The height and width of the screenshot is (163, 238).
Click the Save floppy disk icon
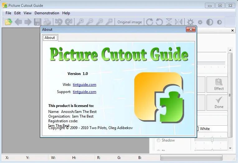pos(37,22)
